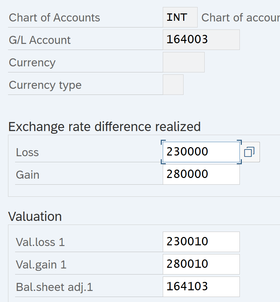Click the Valuation section heading
The width and height of the screenshot is (280, 302).
35,216
